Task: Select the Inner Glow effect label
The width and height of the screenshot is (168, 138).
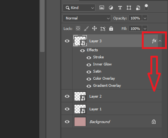Action: click(103, 64)
